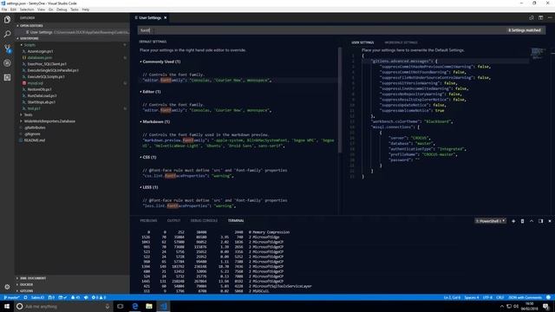Screen dimensions: 555x312
Task: Open the Help menu
Action: tap(86, 10)
